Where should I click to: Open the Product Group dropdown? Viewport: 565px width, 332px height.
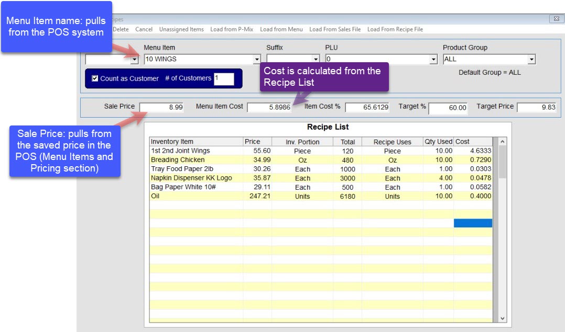pyautogui.click(x=531, y=60)
